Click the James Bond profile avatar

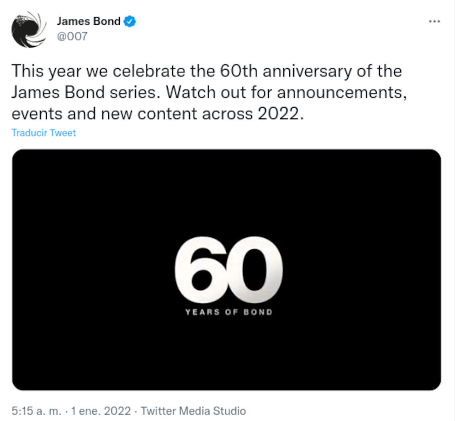point(29,31)
